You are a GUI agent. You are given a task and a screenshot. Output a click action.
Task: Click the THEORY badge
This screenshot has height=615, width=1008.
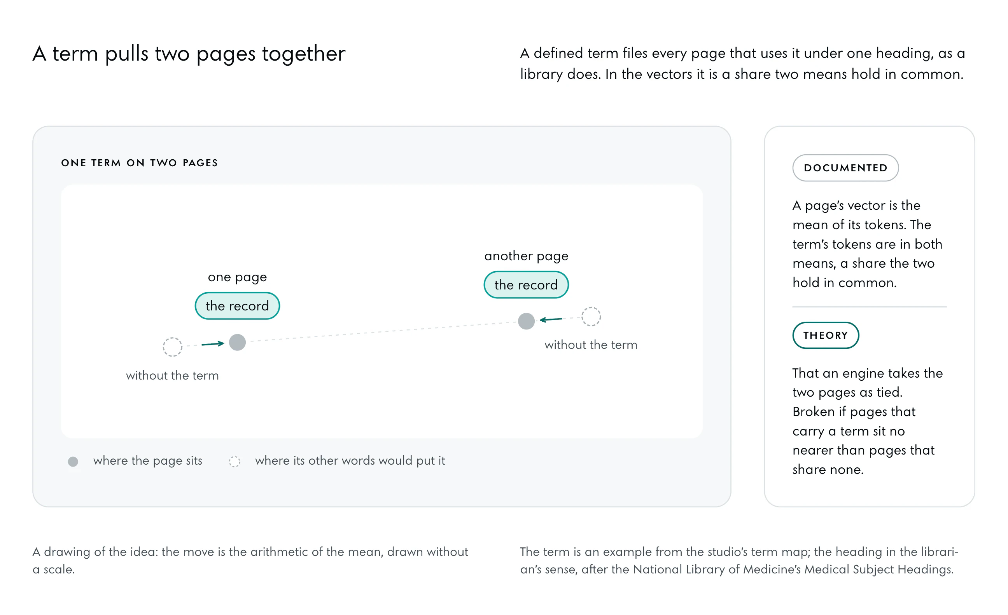825,335
